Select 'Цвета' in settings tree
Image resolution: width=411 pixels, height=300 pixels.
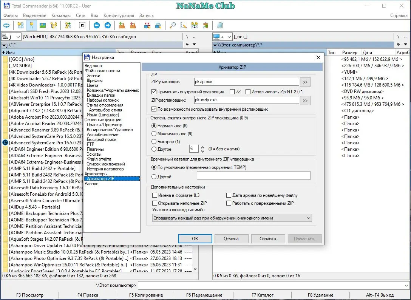[93, 85]
